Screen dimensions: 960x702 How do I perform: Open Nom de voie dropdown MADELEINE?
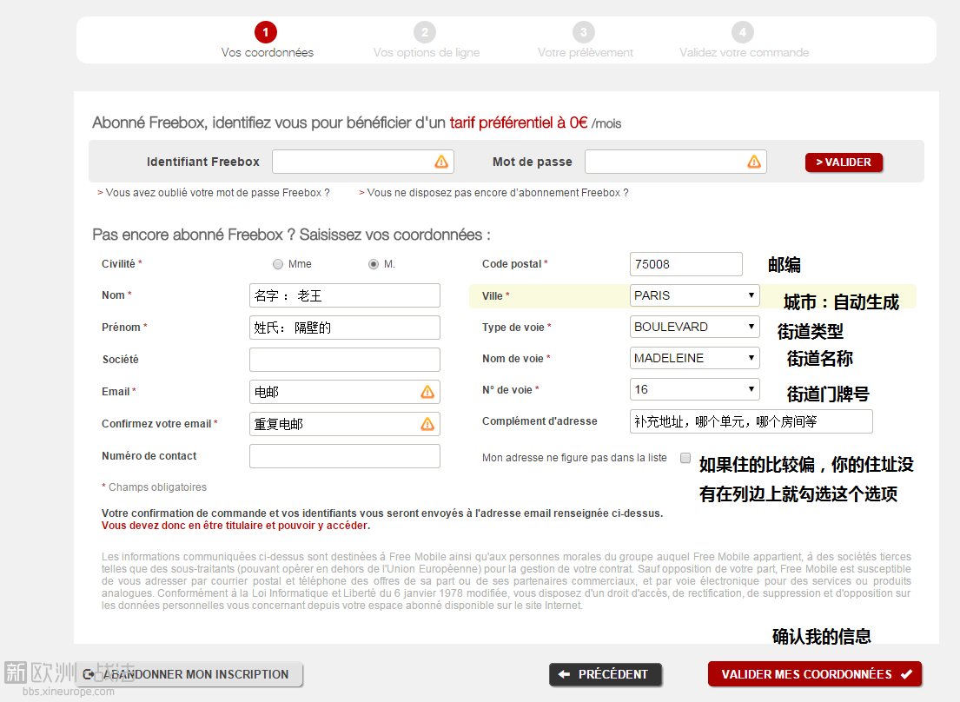[694, 358]
